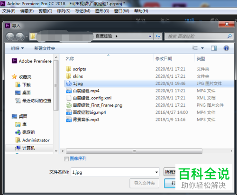This screenshot has width=237, height=195.
Task: Click the 导入文件夹 import folder button
Action: pyautogui.click(x=144, y=183)
